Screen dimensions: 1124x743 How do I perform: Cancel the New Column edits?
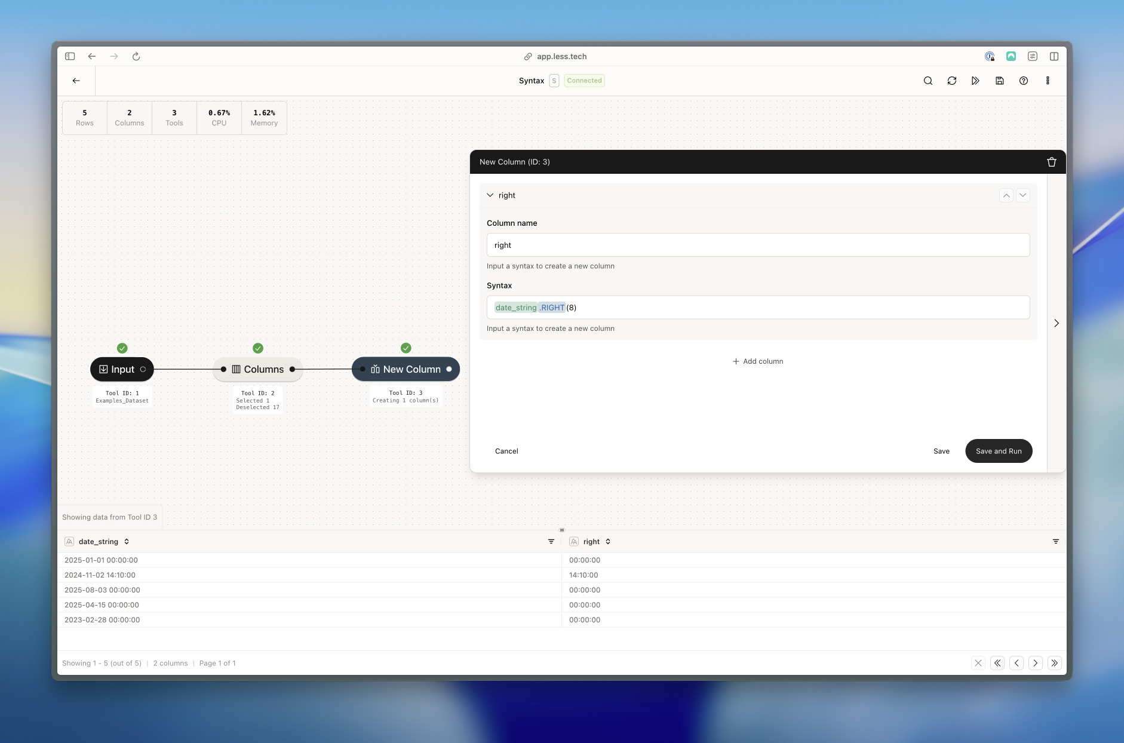[506, 451]
